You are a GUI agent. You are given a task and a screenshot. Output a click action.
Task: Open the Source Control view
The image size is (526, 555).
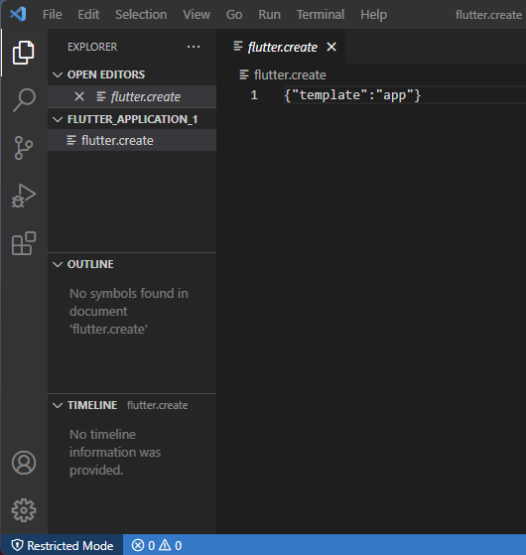pos(24,148)
